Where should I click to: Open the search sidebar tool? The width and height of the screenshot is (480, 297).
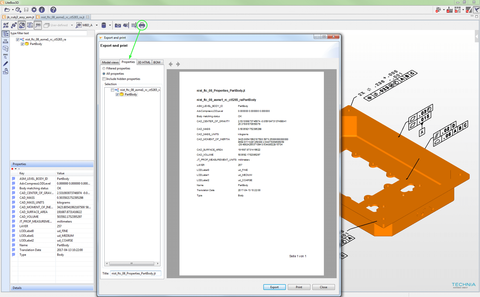[6, 71]
